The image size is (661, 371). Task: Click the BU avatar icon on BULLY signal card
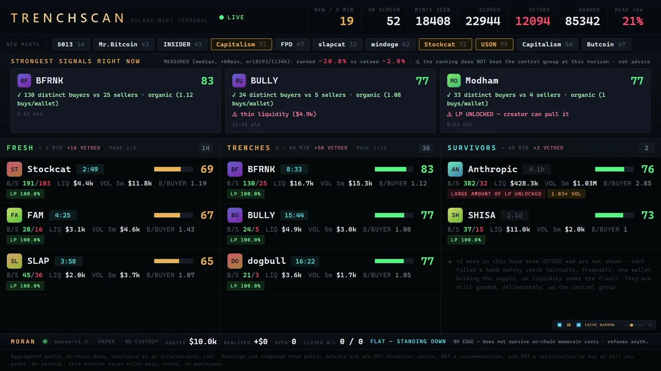coord(239,81)
